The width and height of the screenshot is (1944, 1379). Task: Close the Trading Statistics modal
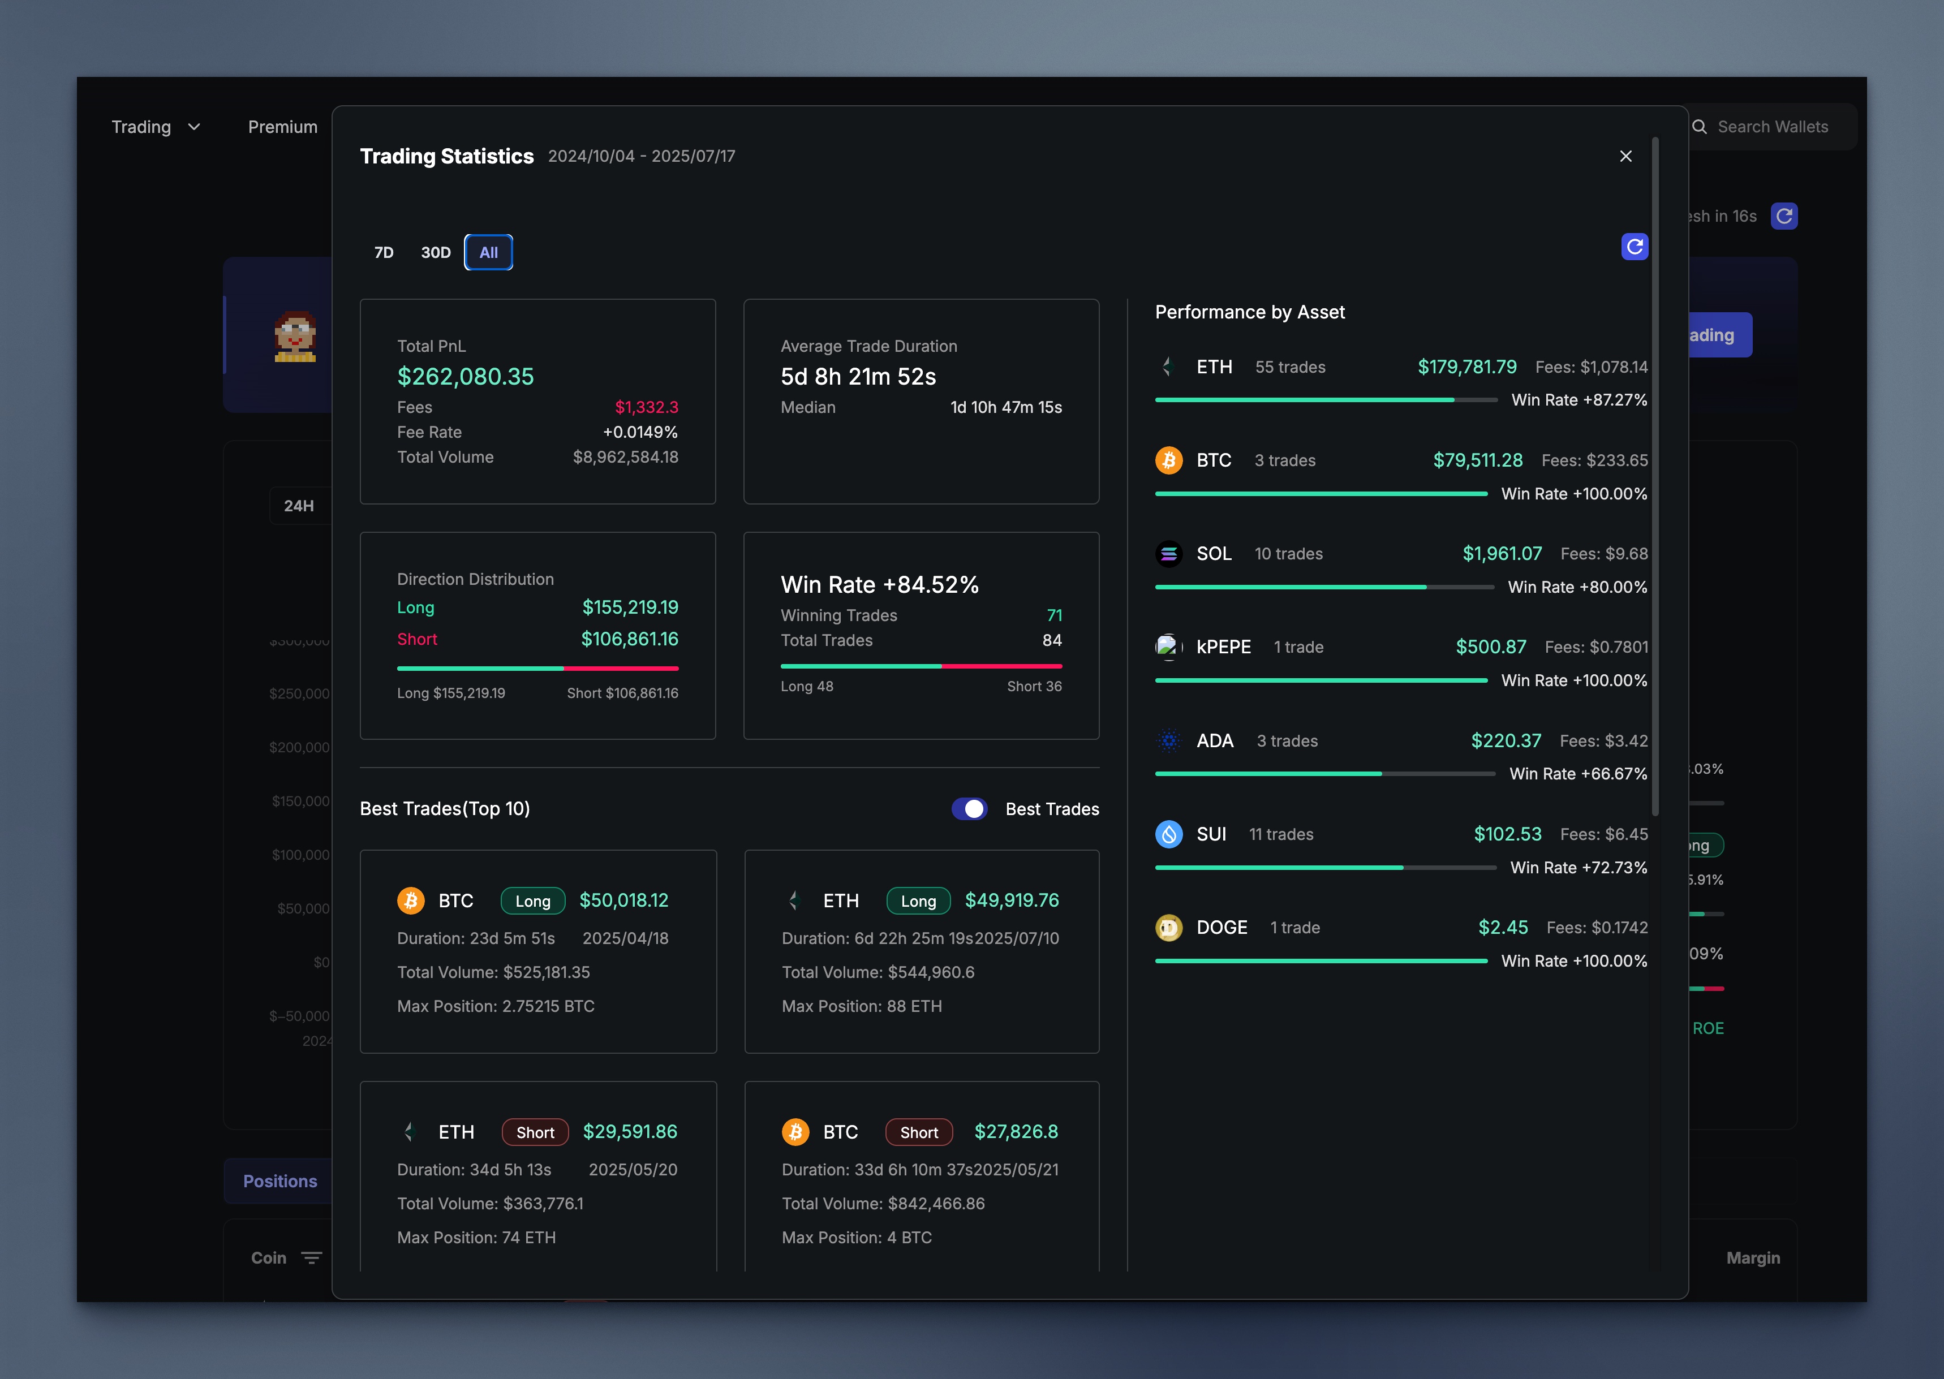(x=1625, y=156)
